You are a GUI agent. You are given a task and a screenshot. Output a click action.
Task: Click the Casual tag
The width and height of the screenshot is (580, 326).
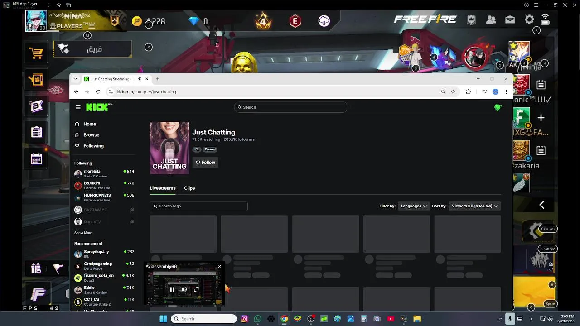[x=210, y=149]
